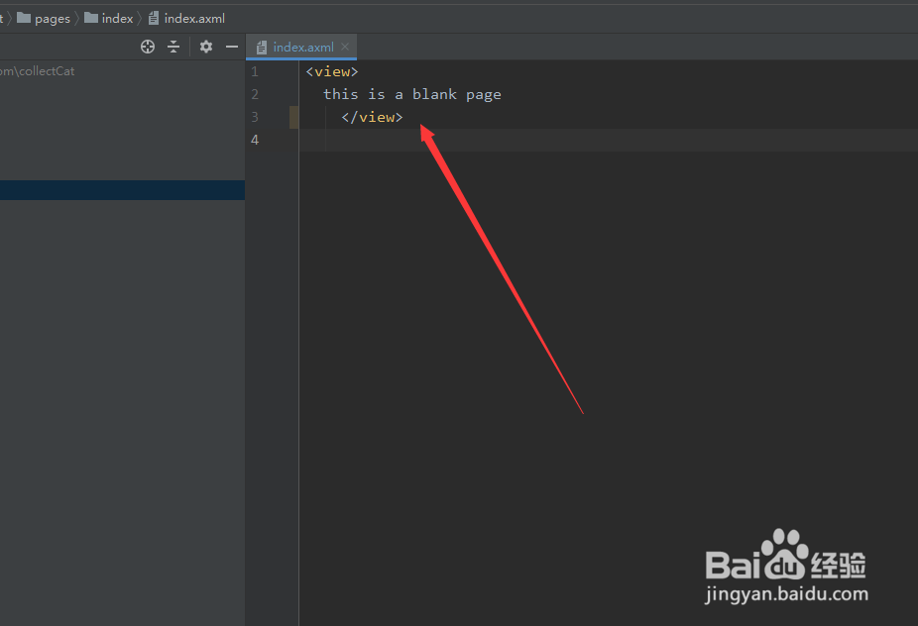The width and height of the screenshot is (918, 626).
Task: Open the collectCat path entry
Action: 40,70
